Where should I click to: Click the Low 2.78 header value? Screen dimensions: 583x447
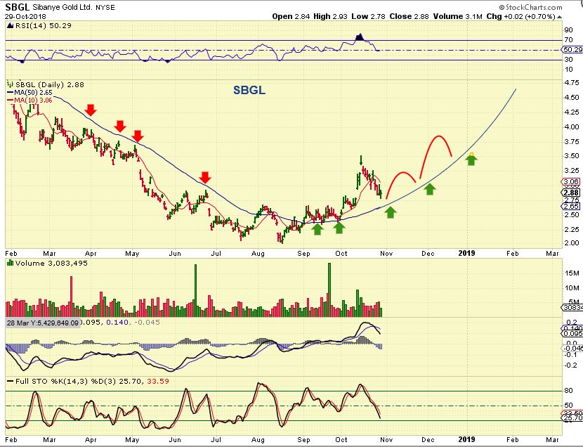tap(368, 16)
